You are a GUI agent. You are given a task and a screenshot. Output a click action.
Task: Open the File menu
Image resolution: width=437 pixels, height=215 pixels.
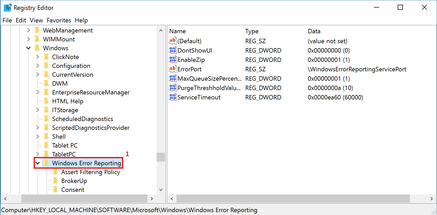(7, 20)
